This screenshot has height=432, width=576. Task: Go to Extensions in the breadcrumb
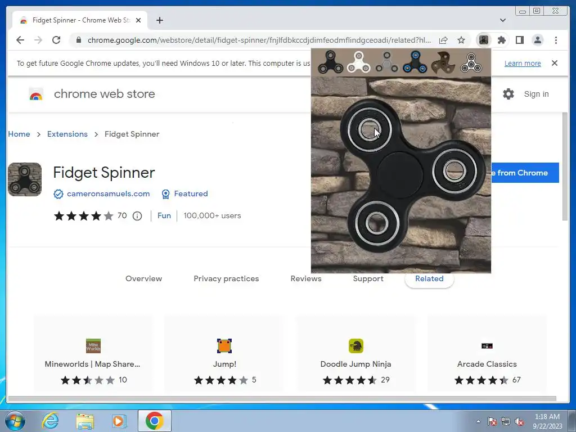coord(67,134)
